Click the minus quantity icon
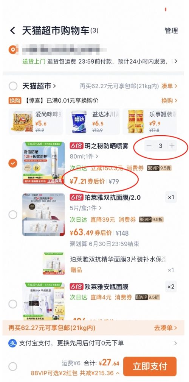This screenshot has width=189, height=382. 149,146
